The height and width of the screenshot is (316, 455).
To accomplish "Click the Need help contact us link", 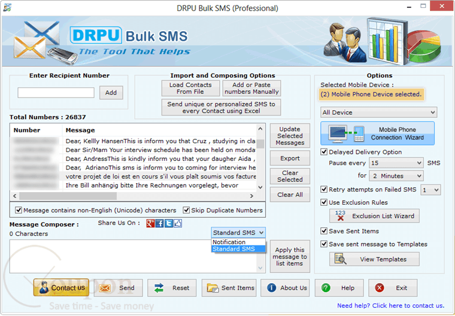I will (390, 305).
